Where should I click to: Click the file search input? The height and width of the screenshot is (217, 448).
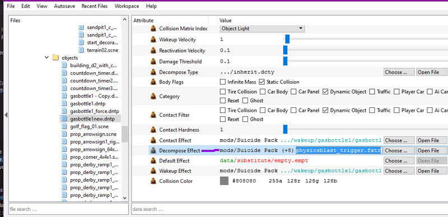click(x=68, y=209)
